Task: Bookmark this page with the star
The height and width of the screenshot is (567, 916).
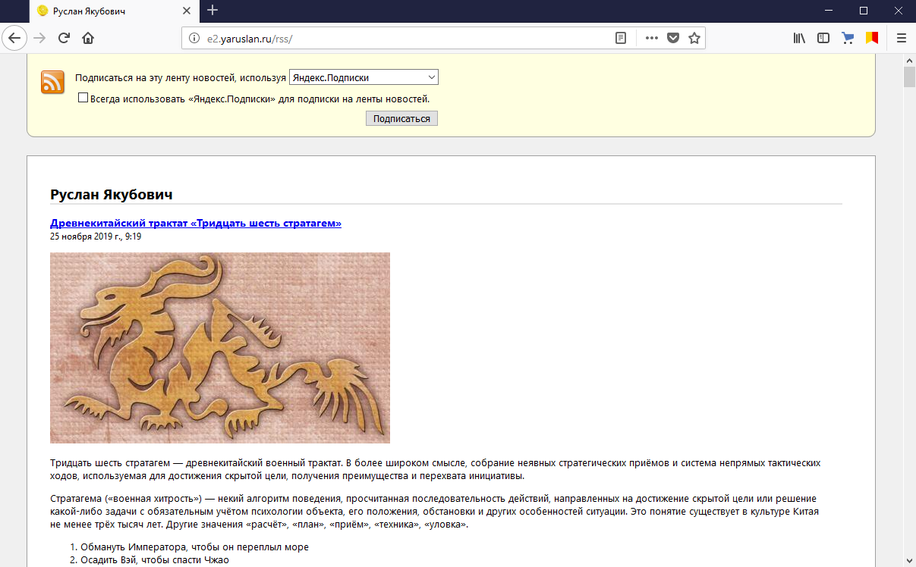Action: click(x=694, y=38)
